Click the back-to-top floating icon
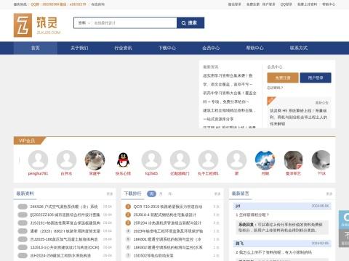The width and height of the screenshot is (349, 261). tap(344, 238)
